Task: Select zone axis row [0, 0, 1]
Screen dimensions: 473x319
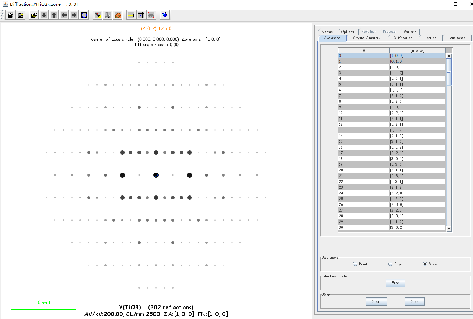Action: click(392, 67)
